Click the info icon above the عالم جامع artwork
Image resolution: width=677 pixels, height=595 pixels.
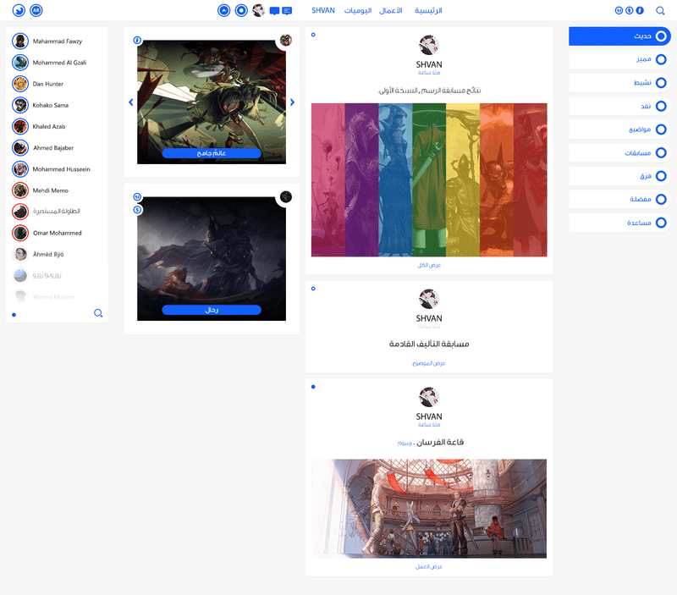(x=137, y=40)
